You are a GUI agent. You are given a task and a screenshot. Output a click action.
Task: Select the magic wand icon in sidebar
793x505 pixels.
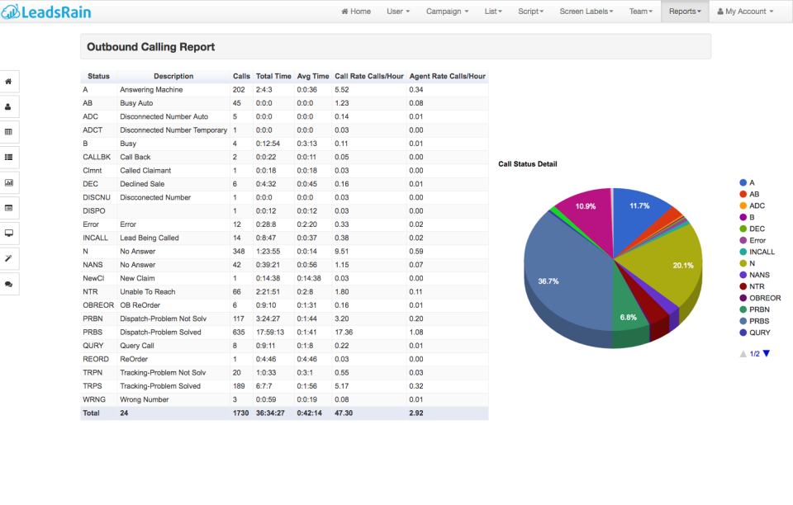click(9, 258)
